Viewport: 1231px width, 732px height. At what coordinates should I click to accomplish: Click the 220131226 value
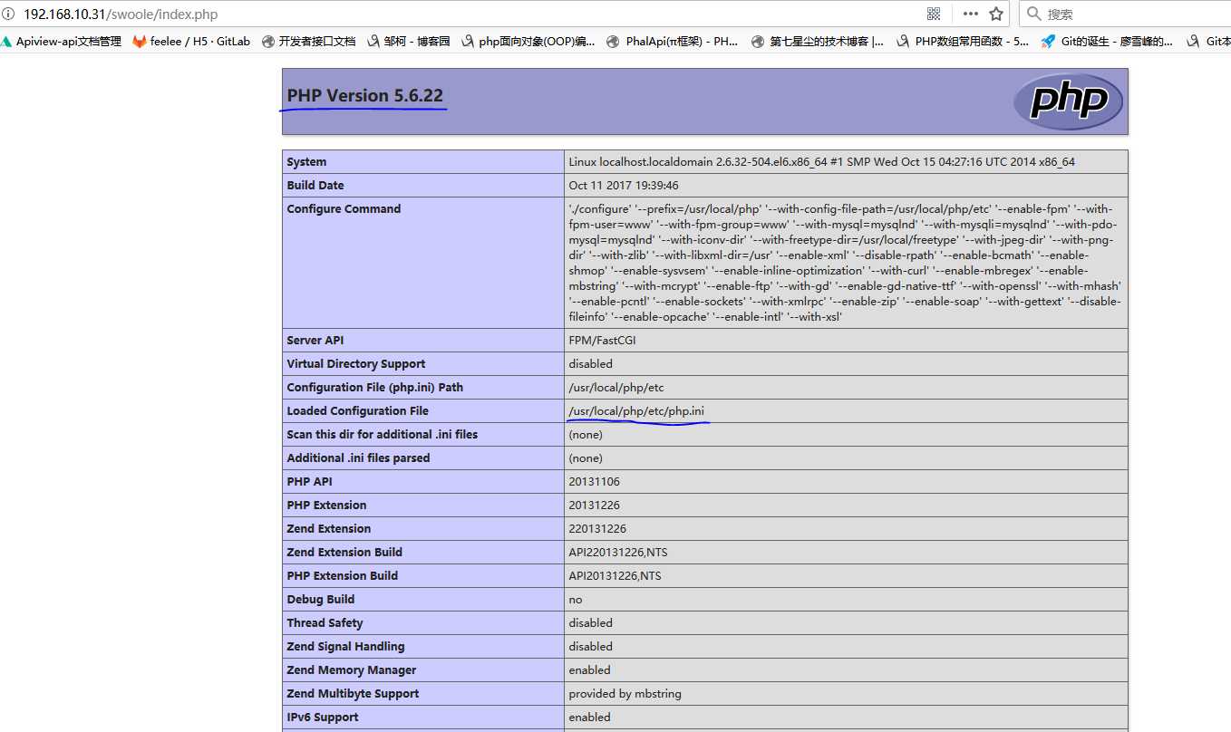(x=597, y=529)
